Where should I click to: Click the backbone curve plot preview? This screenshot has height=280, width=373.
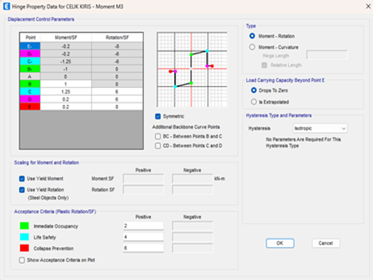tap(192, 69)
